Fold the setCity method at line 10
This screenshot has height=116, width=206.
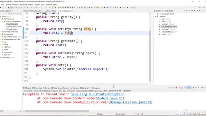pos(28,29)
